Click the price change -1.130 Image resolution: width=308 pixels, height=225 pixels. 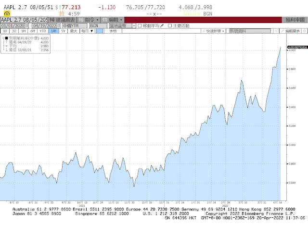click(x=107, y=7)
